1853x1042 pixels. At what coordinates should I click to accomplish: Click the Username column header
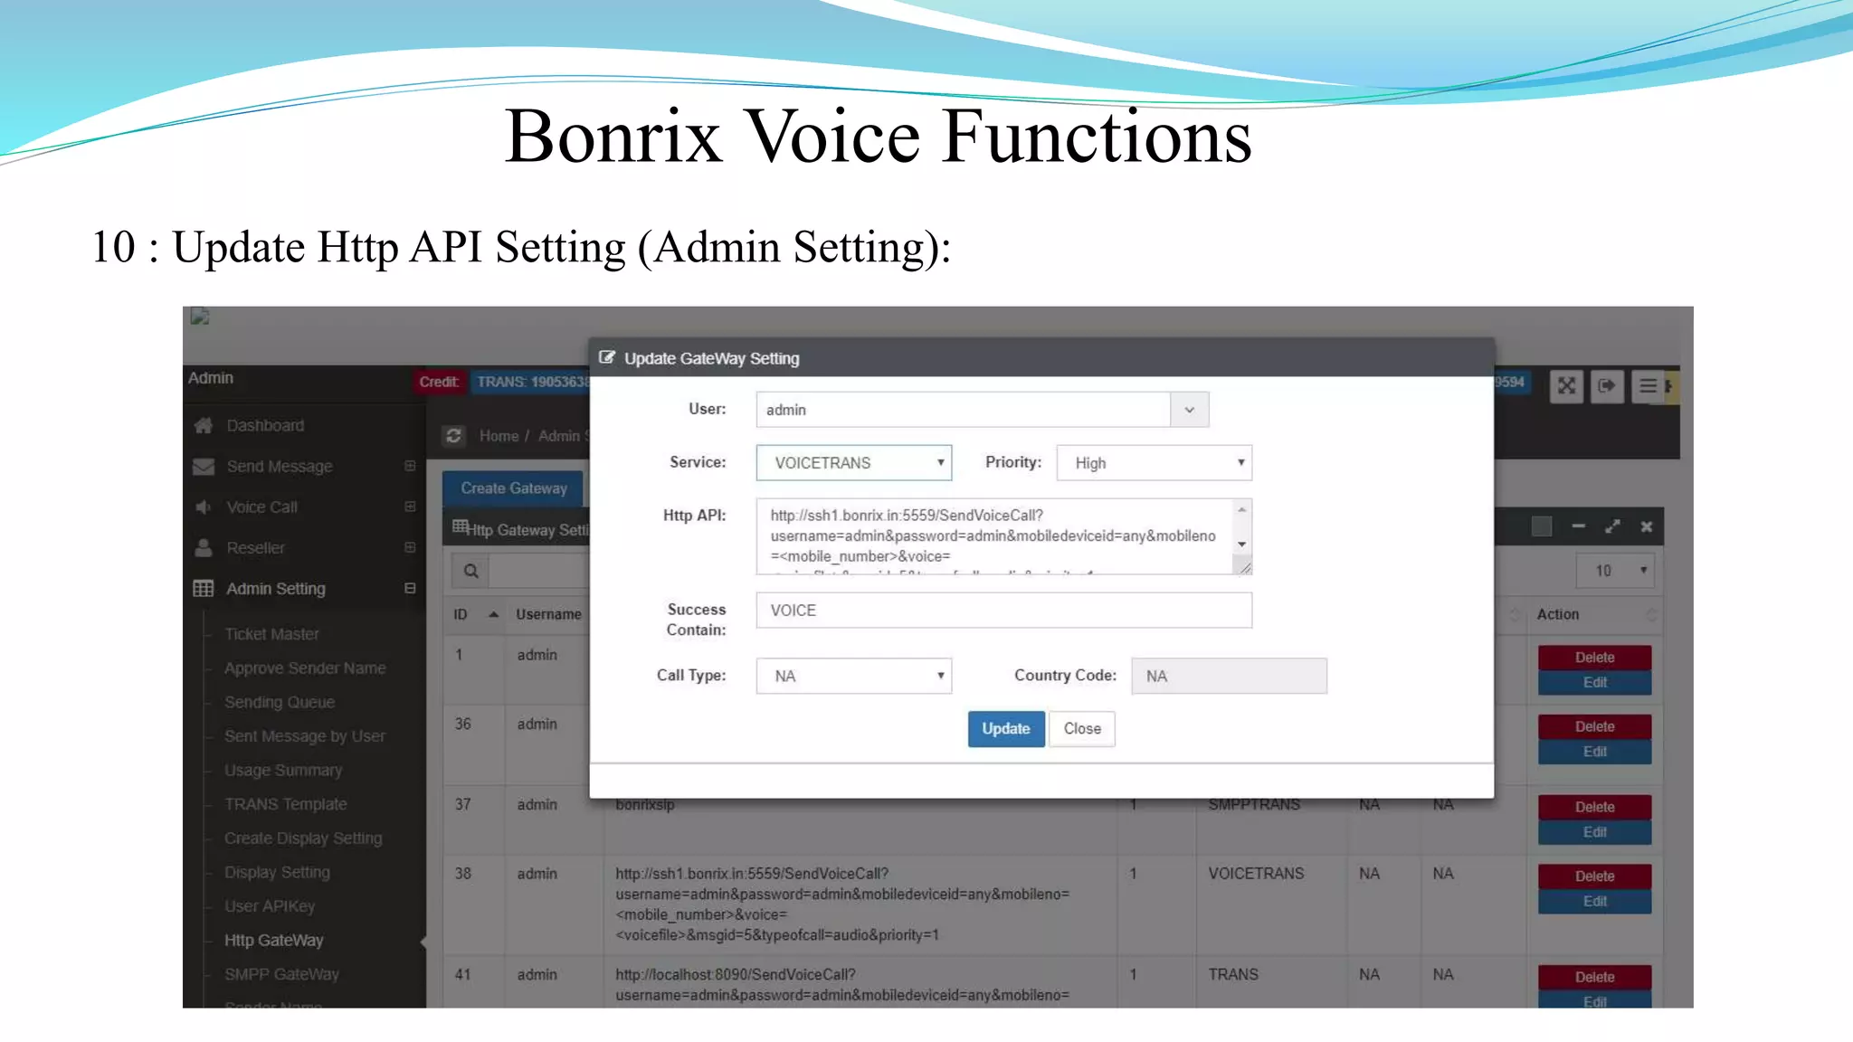point(548,614)
